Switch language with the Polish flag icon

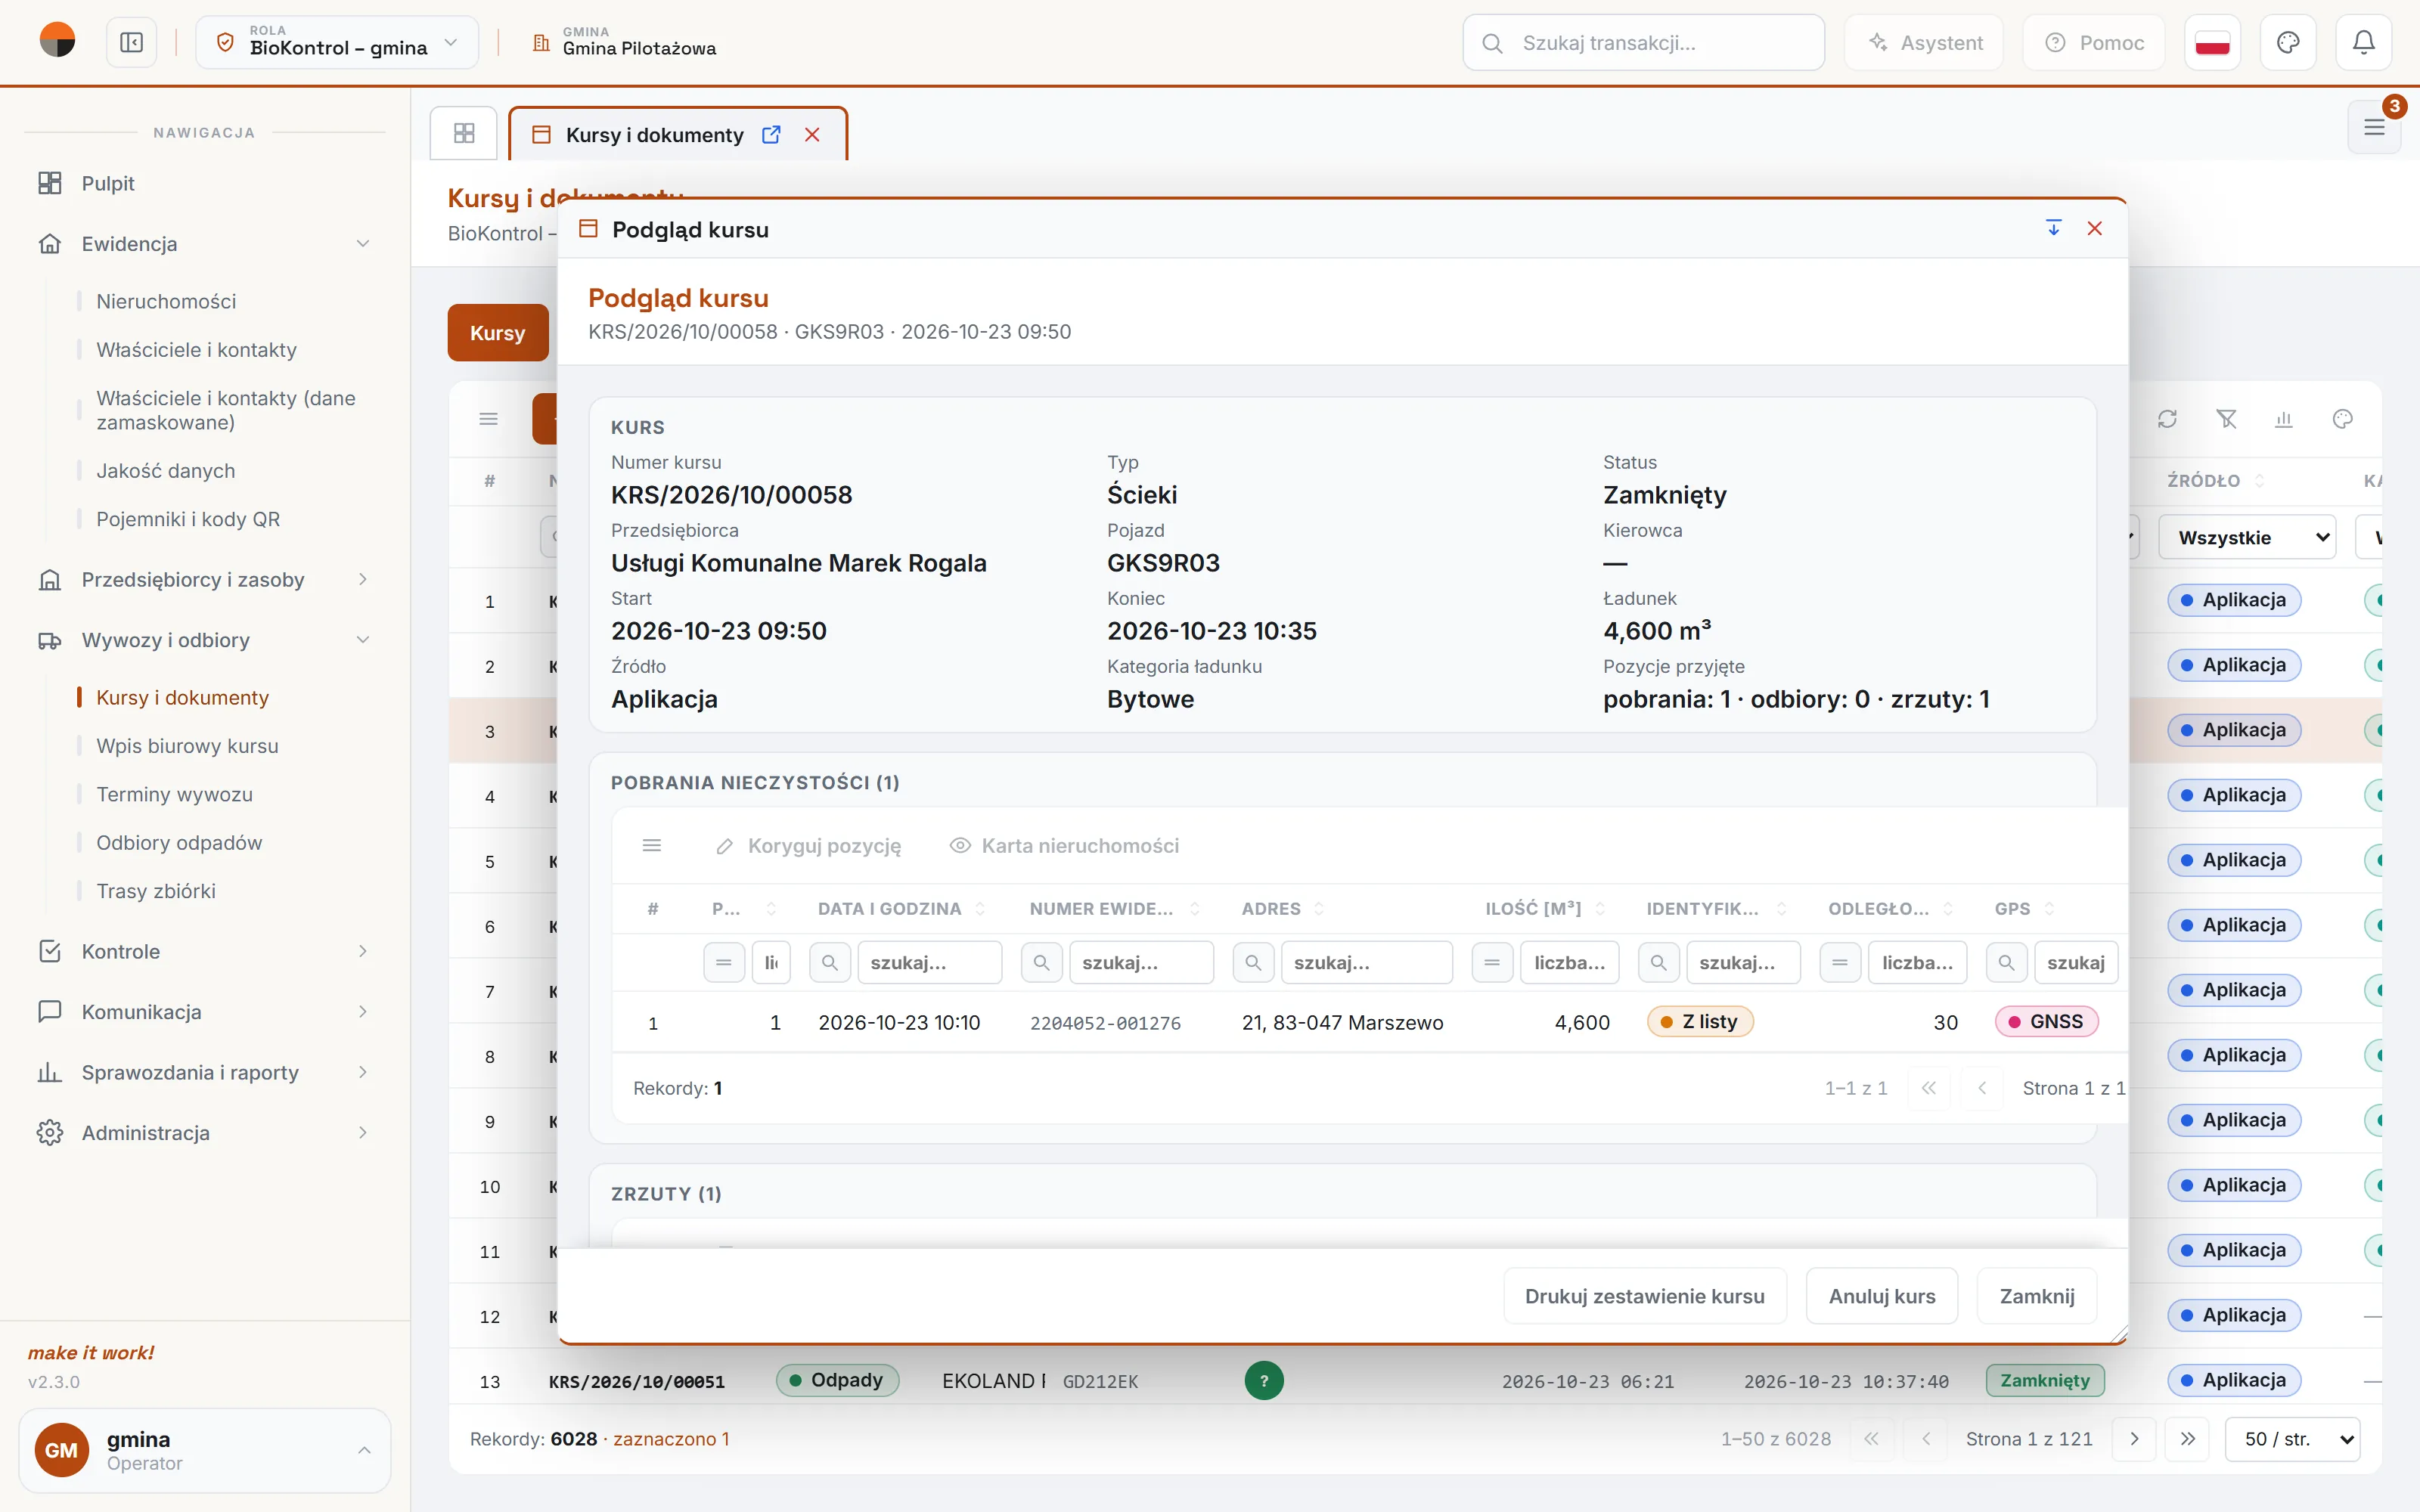[x=2212, y=43]
